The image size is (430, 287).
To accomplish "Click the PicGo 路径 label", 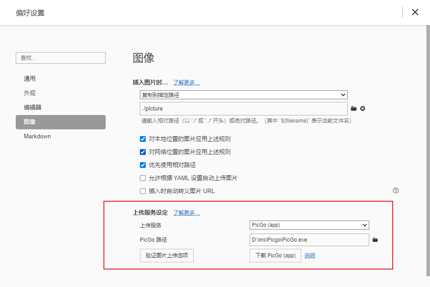I will 153,240.
